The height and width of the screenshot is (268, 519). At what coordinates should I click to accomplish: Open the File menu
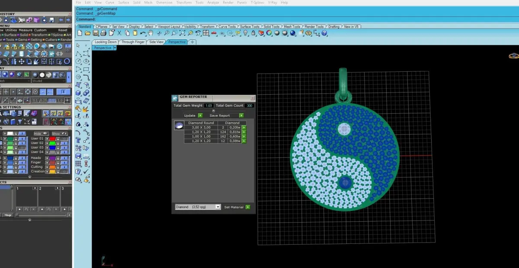78,3
